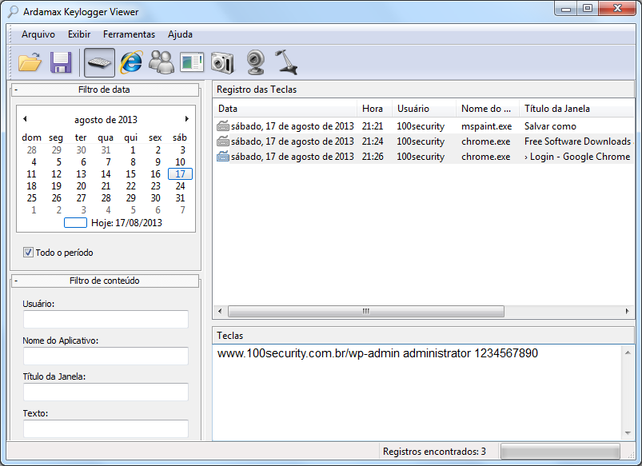Select day 21 in the calendar
The image size is (642, 466).
106,186
